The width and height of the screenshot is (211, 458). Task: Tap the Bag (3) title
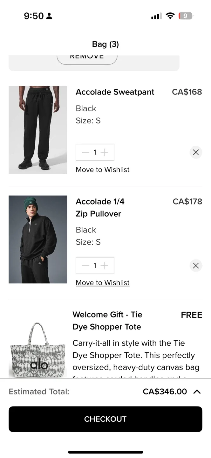click(x=105, y=44)
